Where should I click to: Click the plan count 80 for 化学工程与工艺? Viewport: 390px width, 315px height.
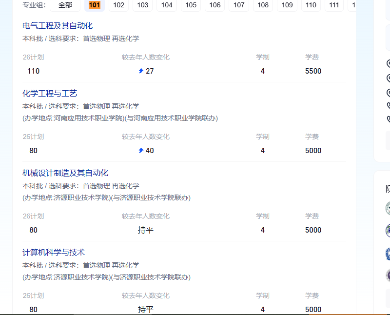coord(33,151)
